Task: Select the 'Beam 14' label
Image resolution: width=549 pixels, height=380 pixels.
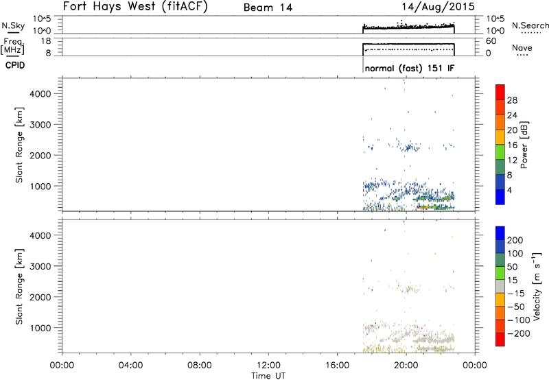Action: (x=268, y=8)
